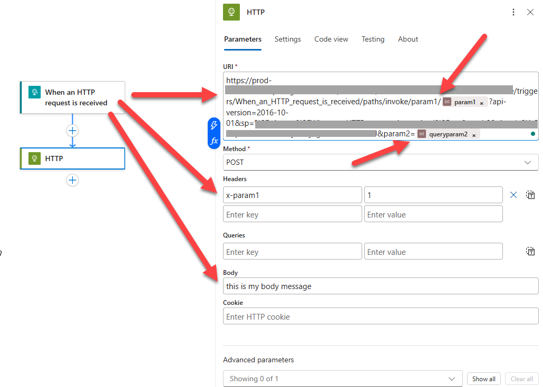Click the Body message text field
This screenshot has width=543, height=387.
(380, 286)
